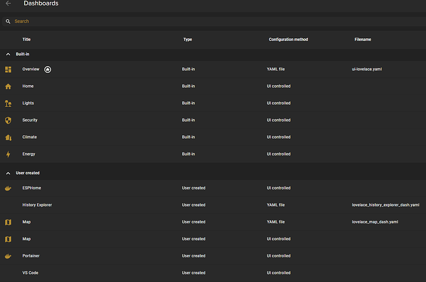Click the Lights dashboard lamp icon
The image size is (426, 282).
[x=8, y=103]
